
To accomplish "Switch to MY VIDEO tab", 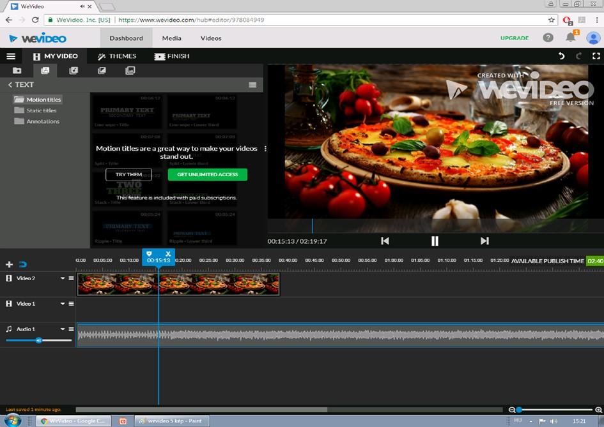I will pyautogui.click(x=55, y=56).
